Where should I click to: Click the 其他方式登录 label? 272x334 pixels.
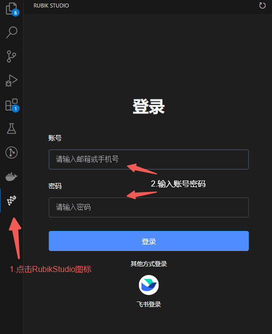(148, 264)
